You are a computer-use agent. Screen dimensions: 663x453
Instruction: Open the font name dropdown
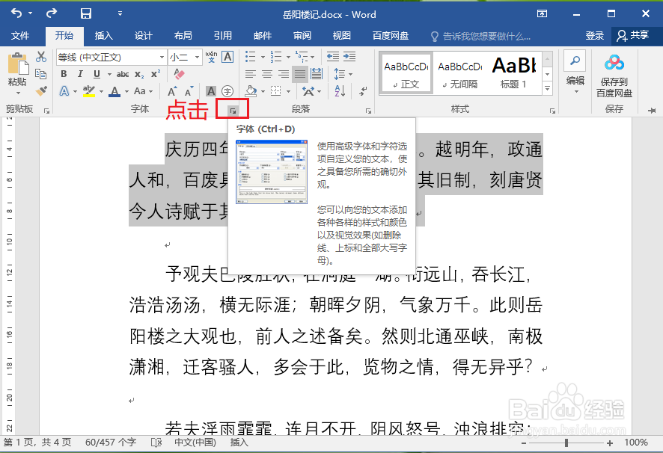162,57
